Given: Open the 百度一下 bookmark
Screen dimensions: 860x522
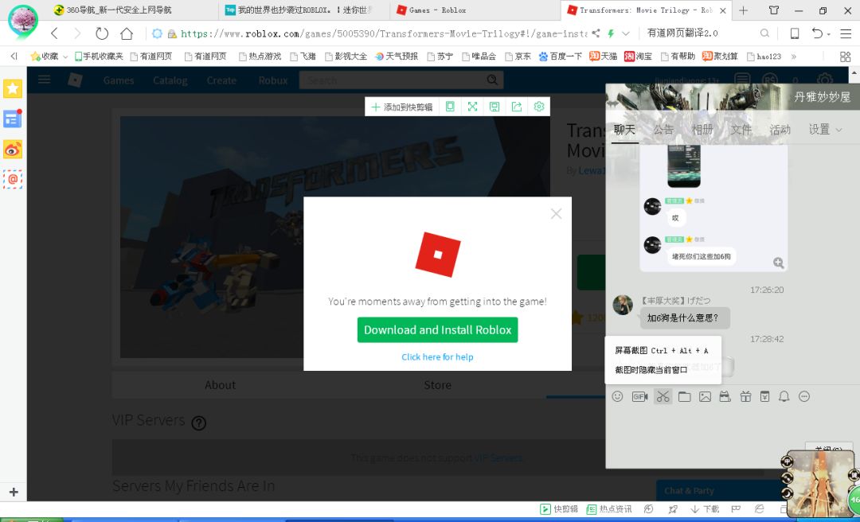Looking at the screenshot, I should pyautogui.click(x=560, y=56).
